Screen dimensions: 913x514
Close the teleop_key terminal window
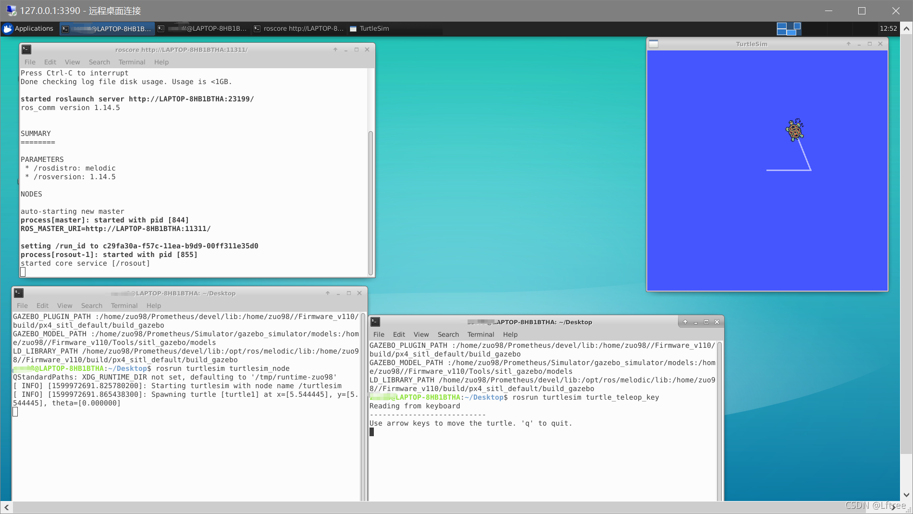click(x=717, y=322)
